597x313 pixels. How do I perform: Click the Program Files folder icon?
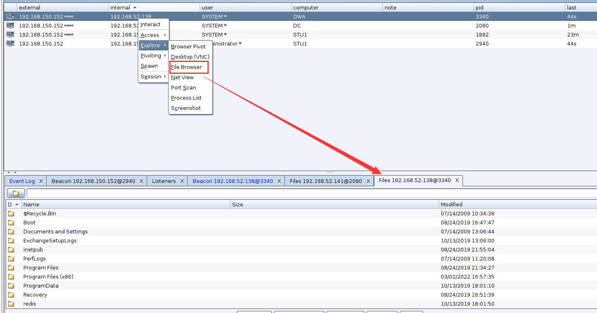pyautogui.click(x=11, y=267)
